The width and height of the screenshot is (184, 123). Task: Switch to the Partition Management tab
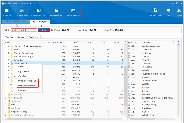[x=16, y=22]
